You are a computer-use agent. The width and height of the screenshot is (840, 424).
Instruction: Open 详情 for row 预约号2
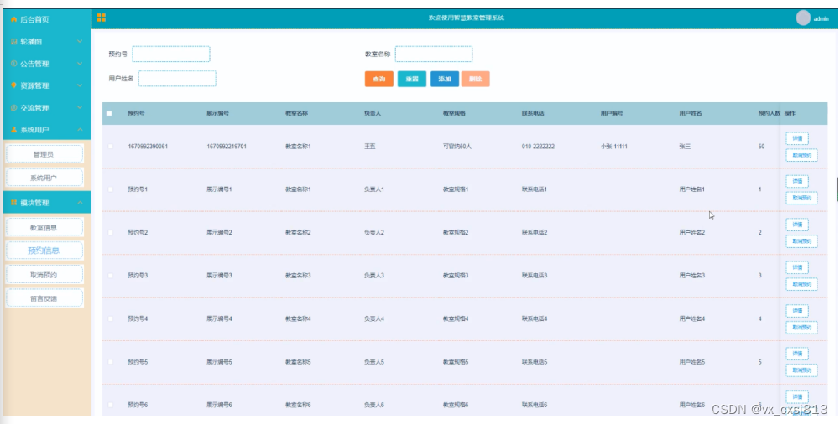click(797, 225)
